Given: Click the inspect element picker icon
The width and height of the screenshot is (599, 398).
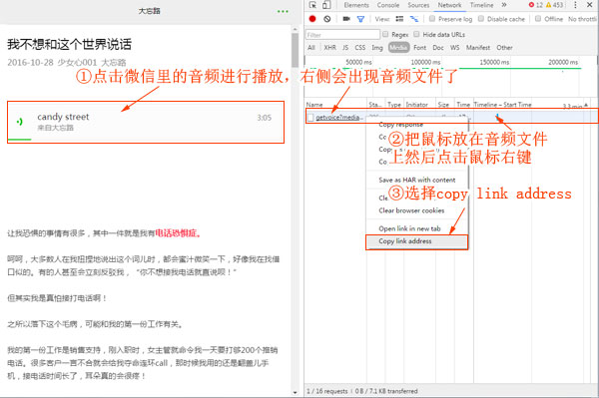Looking at the screenshot, I should coord(312,5).
